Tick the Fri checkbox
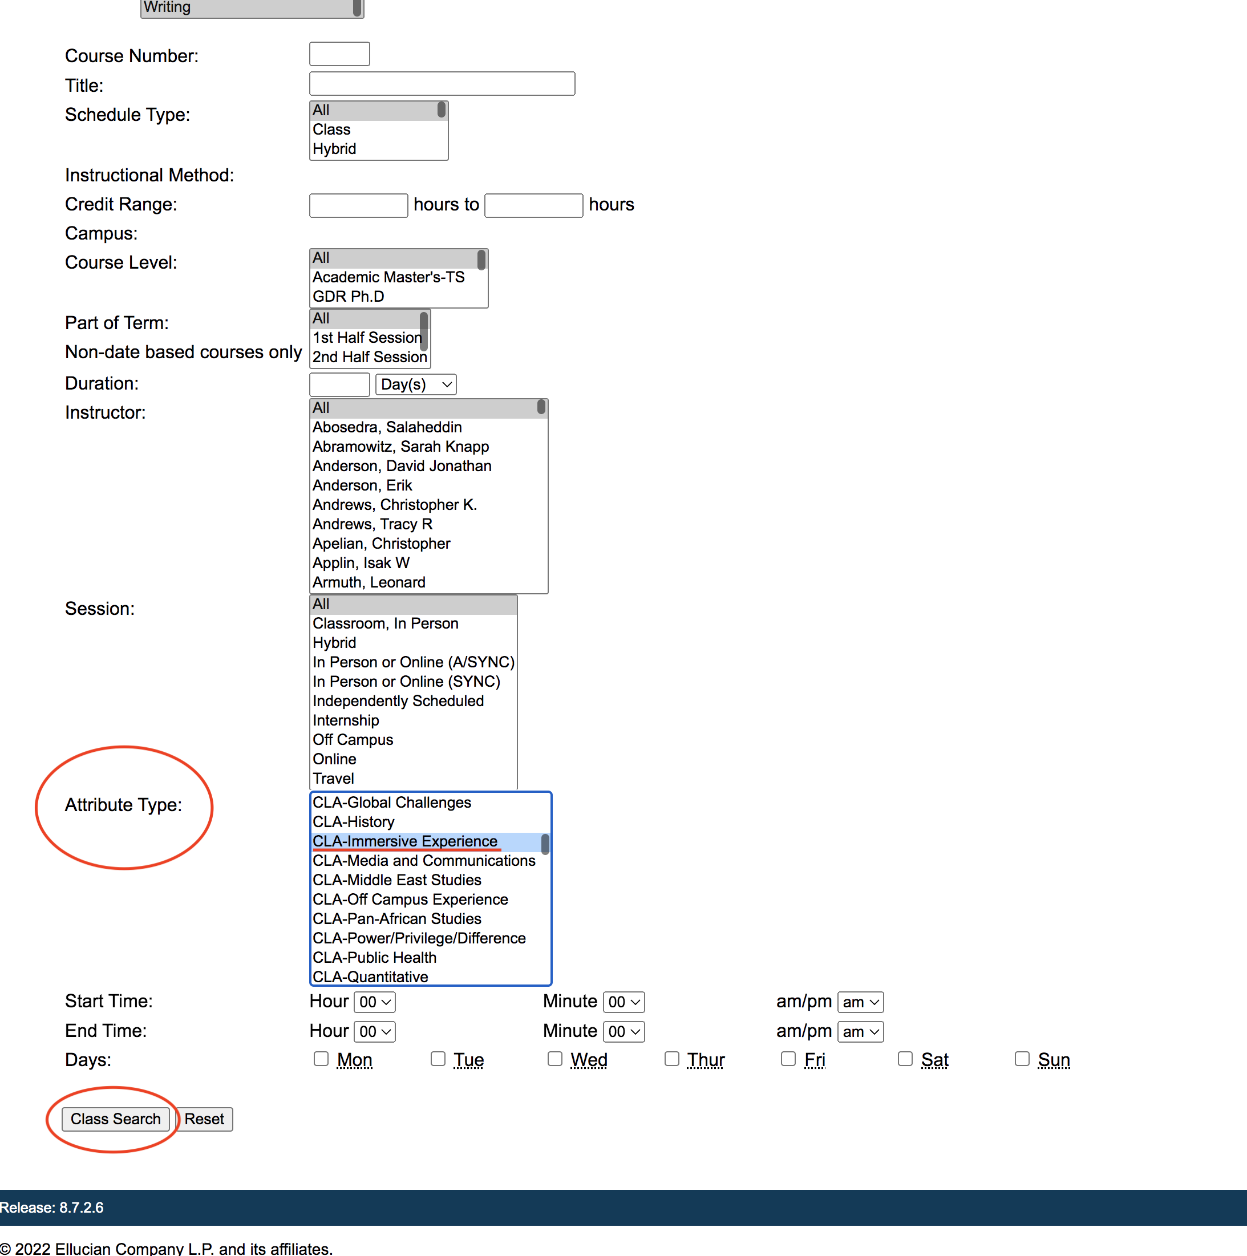This screenshot has height=1256, width=1247. coord(788,1059)
